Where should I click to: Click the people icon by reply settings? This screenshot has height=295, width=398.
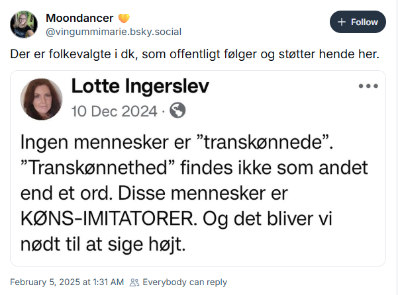[134, 282]
